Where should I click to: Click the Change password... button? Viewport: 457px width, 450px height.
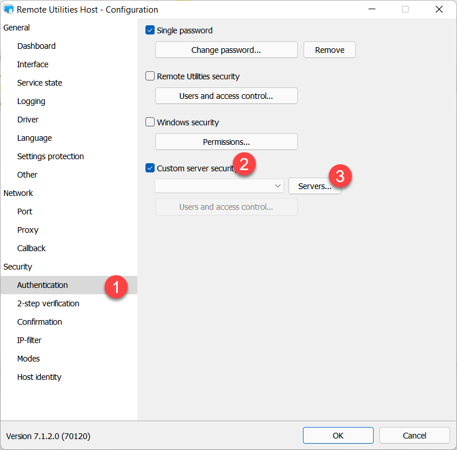click(x=226, y=50)
